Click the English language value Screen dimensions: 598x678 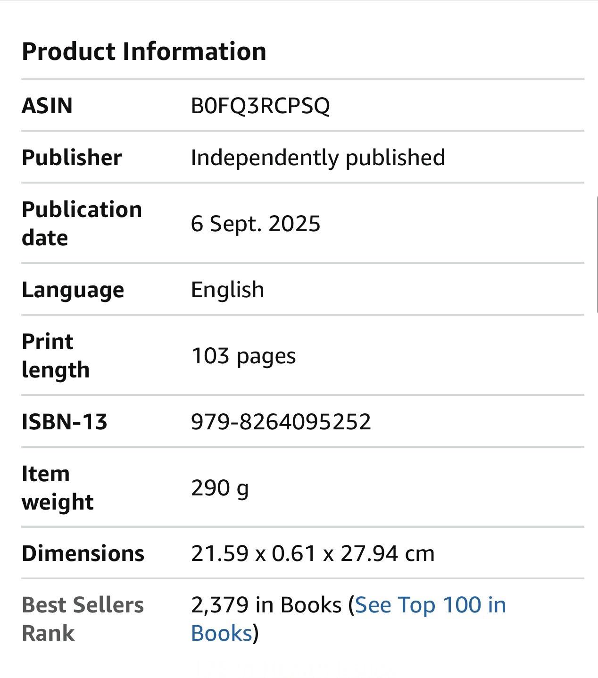point(227,290)
